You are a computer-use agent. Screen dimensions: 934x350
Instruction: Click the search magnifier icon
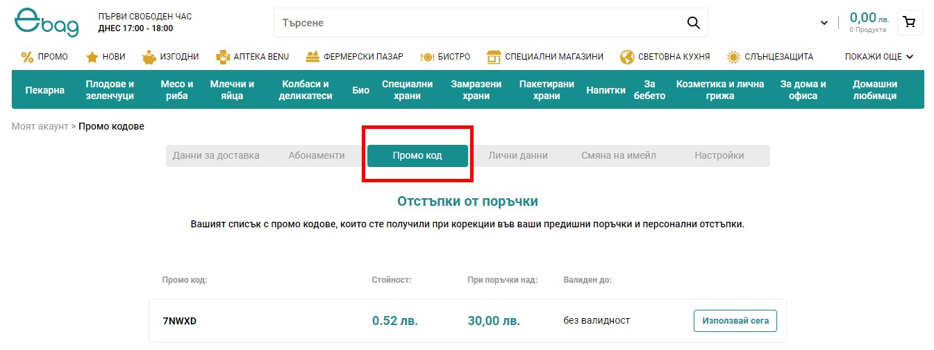click(693, 23)
